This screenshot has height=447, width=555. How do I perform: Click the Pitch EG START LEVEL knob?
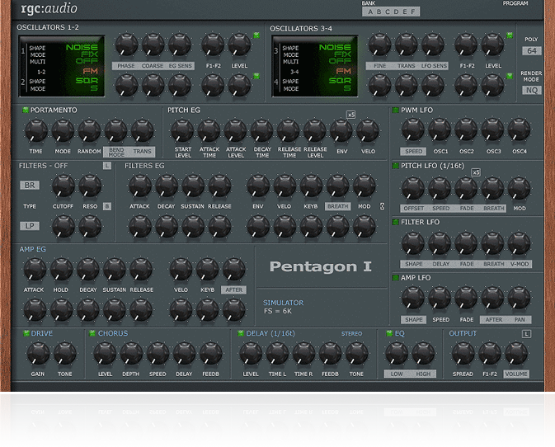(x=182, y=130)
